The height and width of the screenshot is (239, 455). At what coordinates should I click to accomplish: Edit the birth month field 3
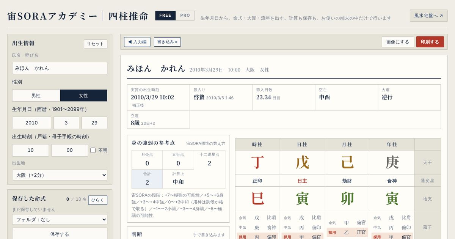(66, 123)
